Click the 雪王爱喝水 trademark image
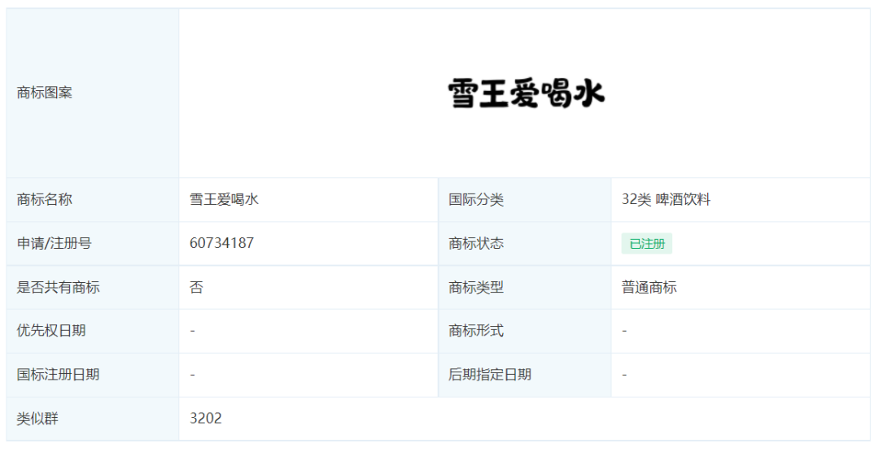Image resolution: width=879 pixels, height=452 pixels. [525, 93]
